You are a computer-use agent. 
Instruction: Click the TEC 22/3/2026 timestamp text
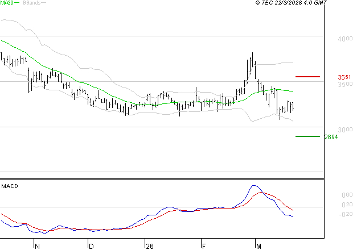pos(291,3)
